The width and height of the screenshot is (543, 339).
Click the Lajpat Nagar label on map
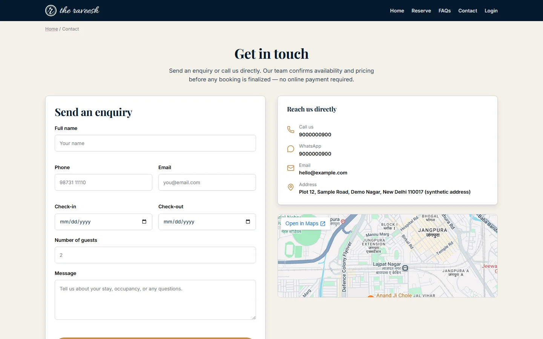pyautogui.click(x=387, y=264)
